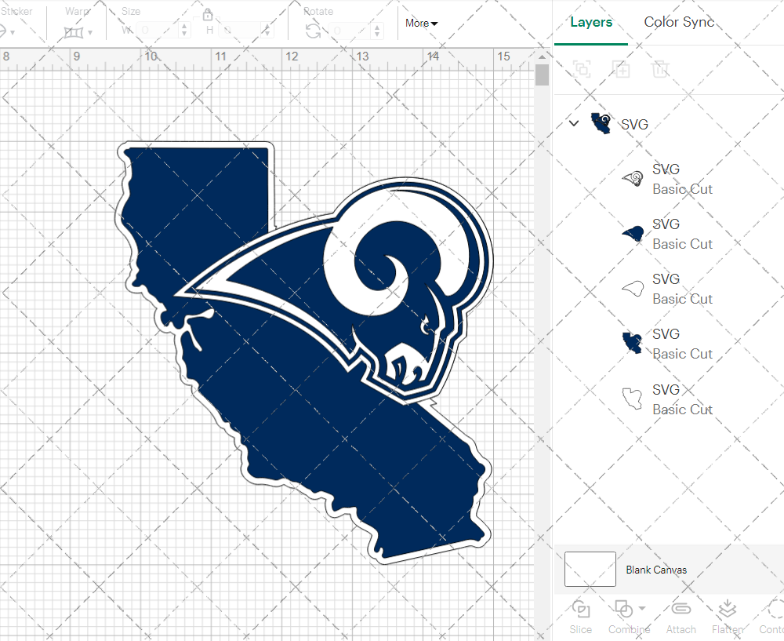
Task: Select the ram outline SVG layer thumbnail
Action: (x=633, y=179)
